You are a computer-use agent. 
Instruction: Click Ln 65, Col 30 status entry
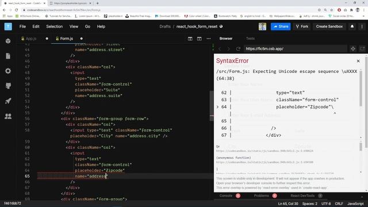tap(288, 204)
